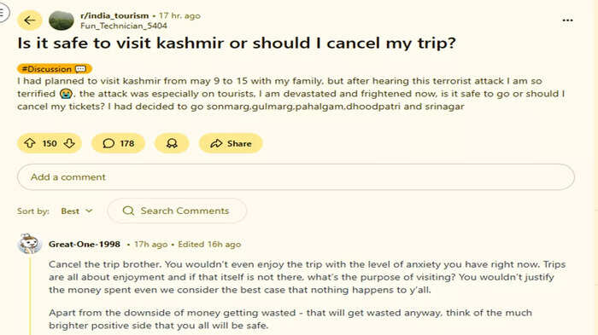Click the Search Comments box
This screenshot has width=598, height=335.
(x=177, y=211)
